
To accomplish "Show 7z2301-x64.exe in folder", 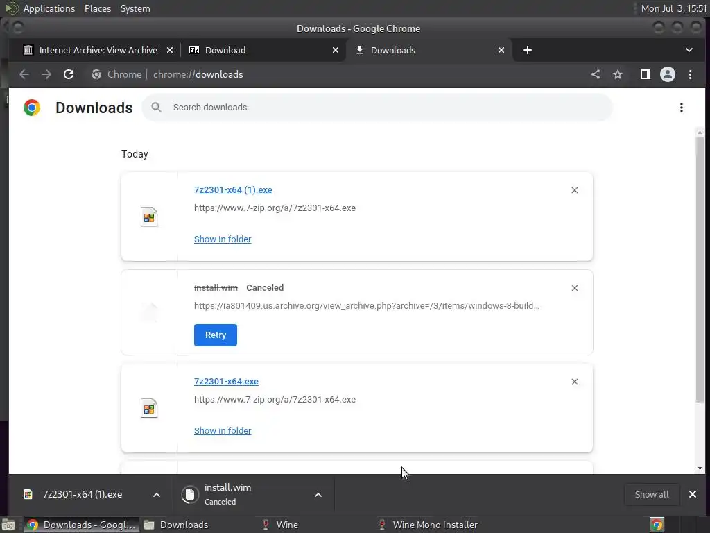I will pyautogui.click(x=223, y=430).
